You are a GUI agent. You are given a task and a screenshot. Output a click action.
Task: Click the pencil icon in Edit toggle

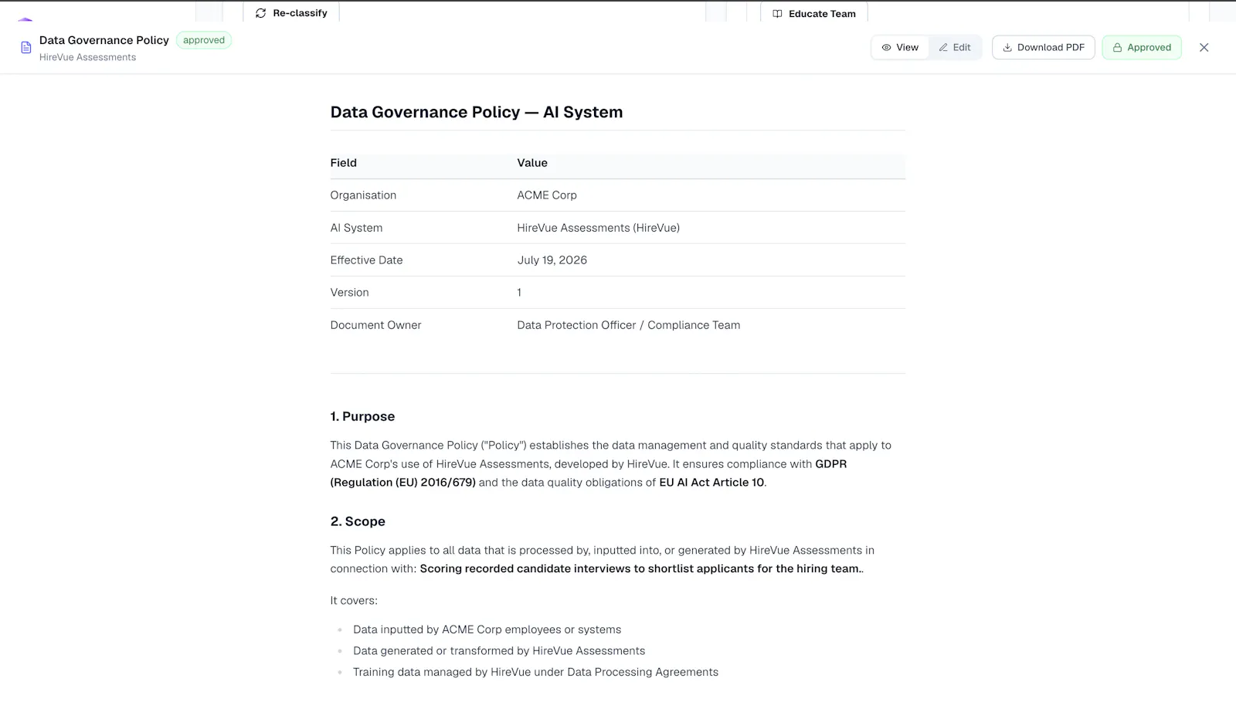point(943,48)
